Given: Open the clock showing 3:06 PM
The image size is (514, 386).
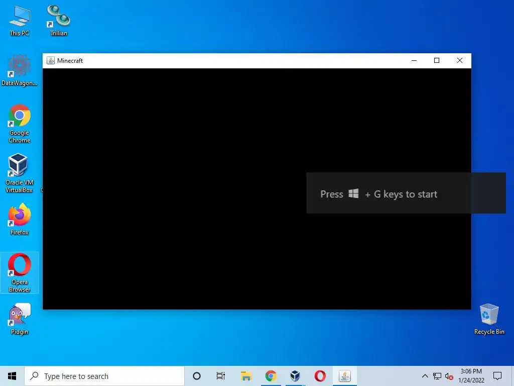Looking at the screenshot, I should [x=471, y=376].
